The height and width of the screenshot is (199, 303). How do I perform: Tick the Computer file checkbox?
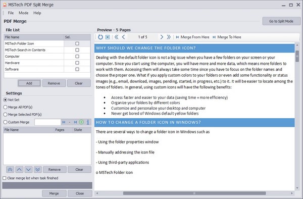pos(77,56)
